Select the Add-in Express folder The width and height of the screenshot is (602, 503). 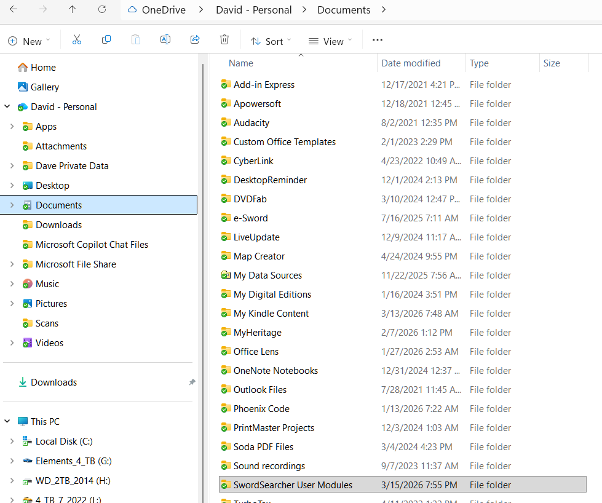(x=264, y=84)
